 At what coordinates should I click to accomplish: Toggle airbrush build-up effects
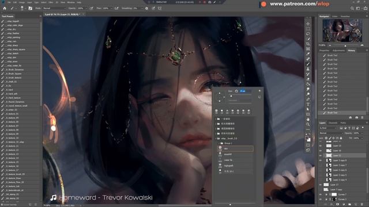(x=116, y=8)
